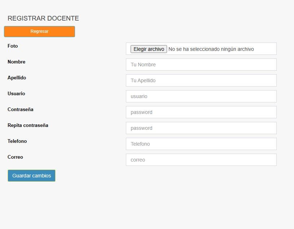Click the 'No se ha seleccionado ningún archivo' text

[x=211, y=49]
